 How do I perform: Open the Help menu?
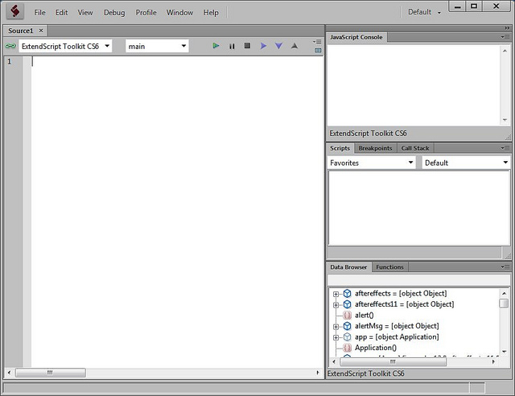pos(211,13)
